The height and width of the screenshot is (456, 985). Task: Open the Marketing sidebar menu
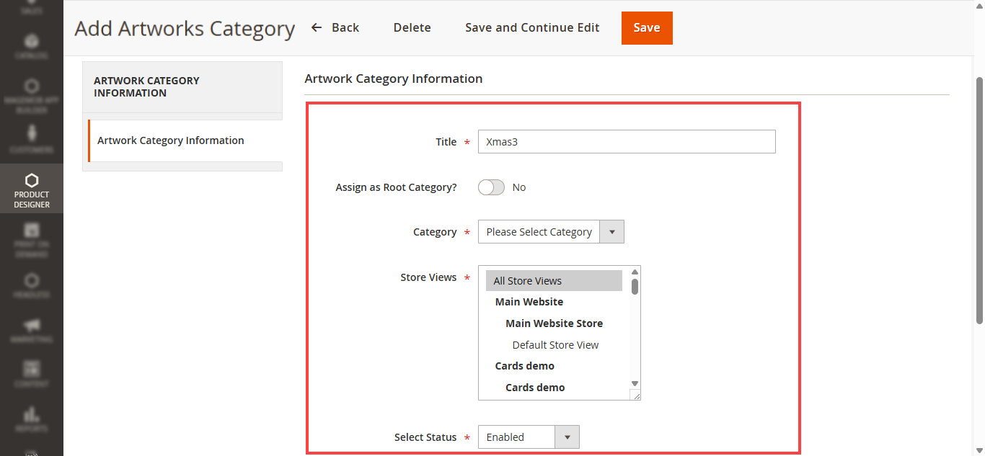point(31,330)
